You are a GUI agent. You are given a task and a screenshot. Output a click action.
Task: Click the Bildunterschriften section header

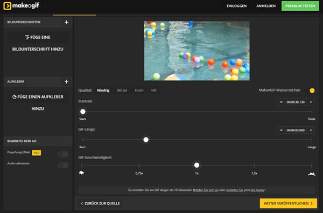38,22
